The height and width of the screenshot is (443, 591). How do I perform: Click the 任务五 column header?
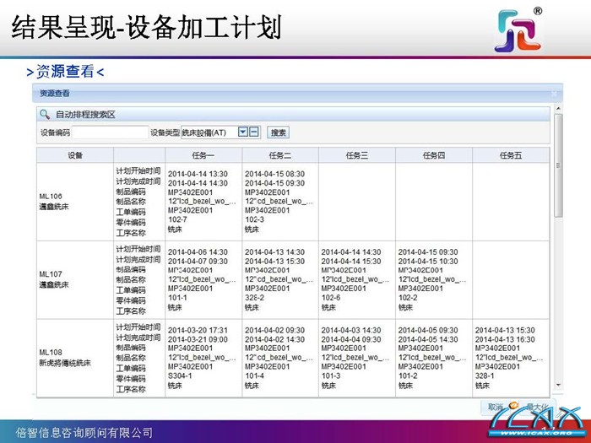click(511, 155)
